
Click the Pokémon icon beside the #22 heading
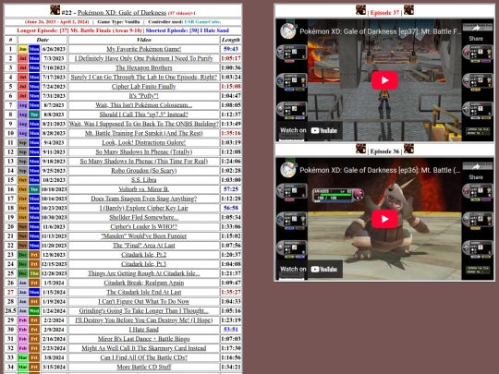(x=55, y=10)
